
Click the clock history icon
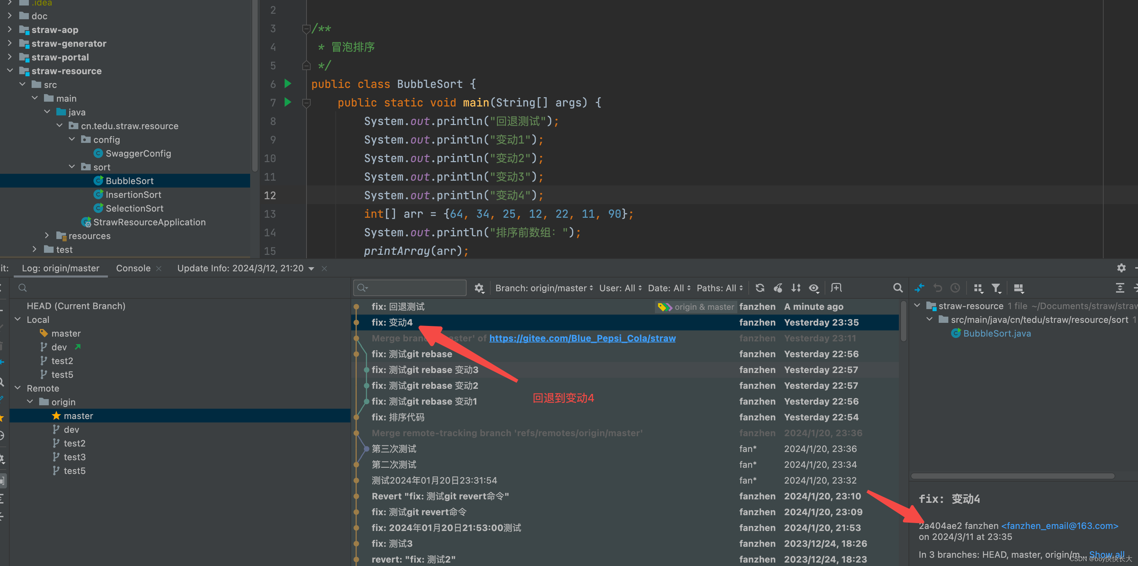pos(955,288)
